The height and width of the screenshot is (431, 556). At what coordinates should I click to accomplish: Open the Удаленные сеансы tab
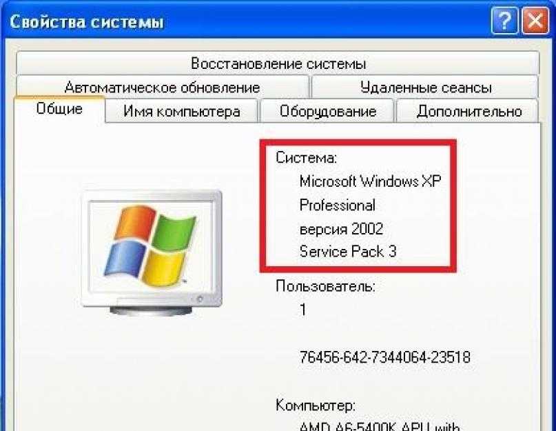click(x=425, y=88)
